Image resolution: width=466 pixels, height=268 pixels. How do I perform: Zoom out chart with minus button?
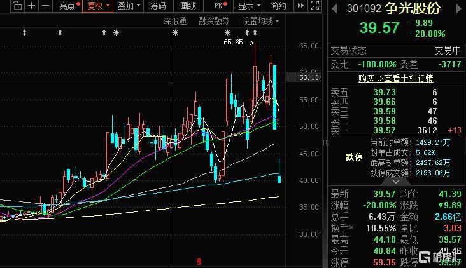45,6
